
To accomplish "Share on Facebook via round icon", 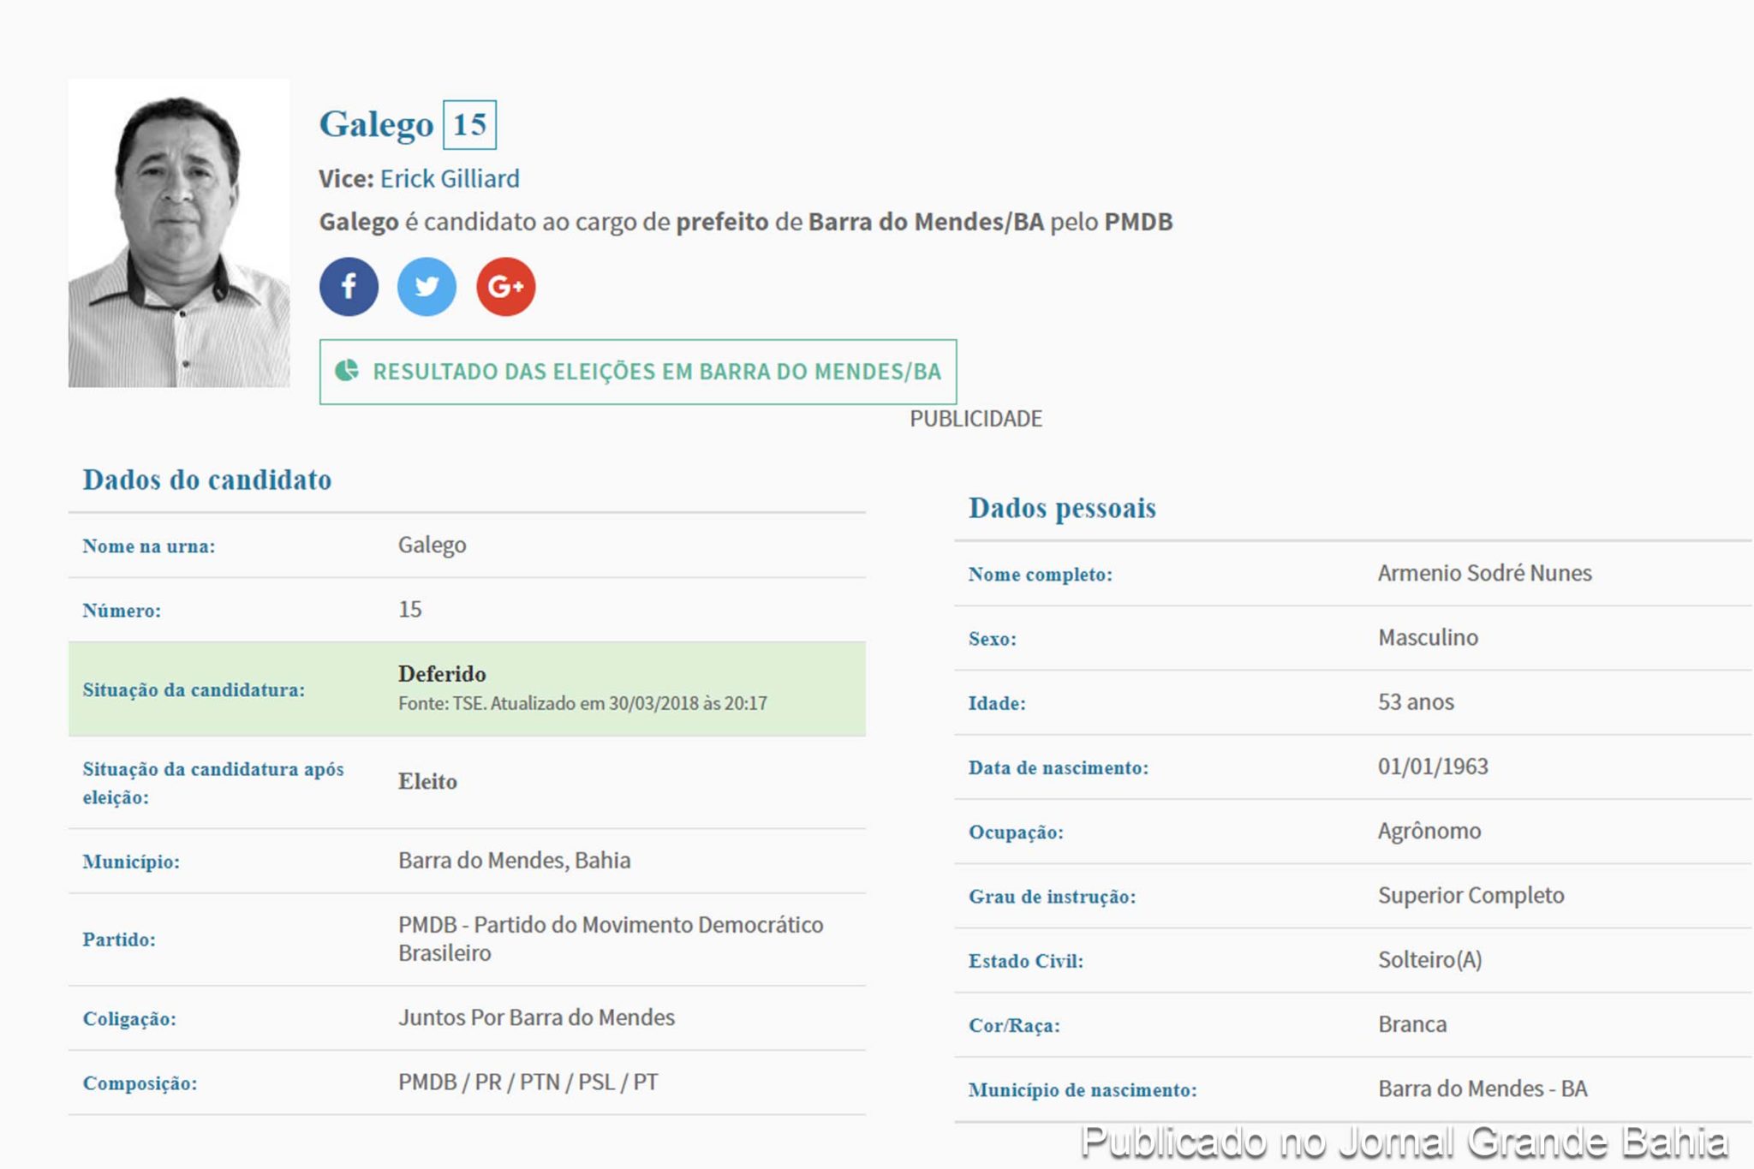I will tap(349, 287).
